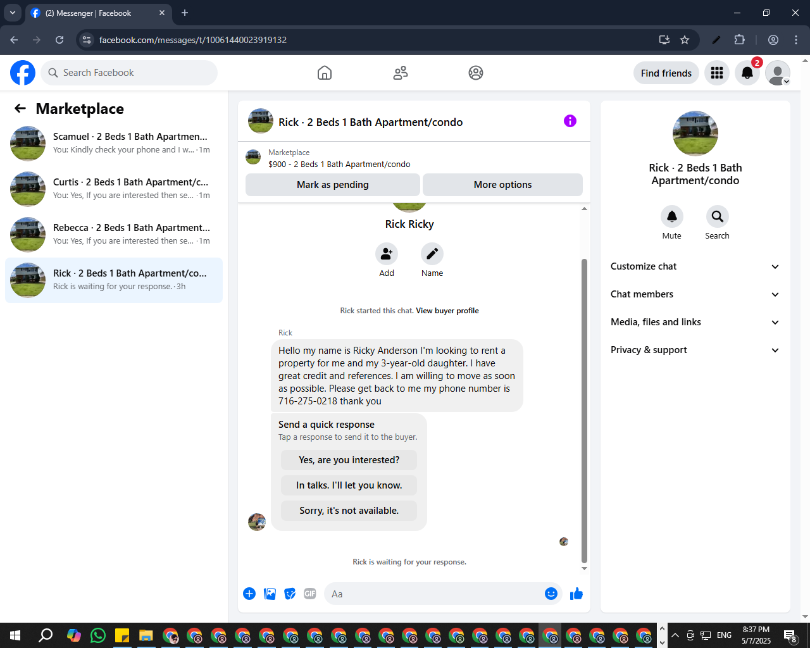
Task: Open notifications bell icon
Action: (x=747, y=73)
